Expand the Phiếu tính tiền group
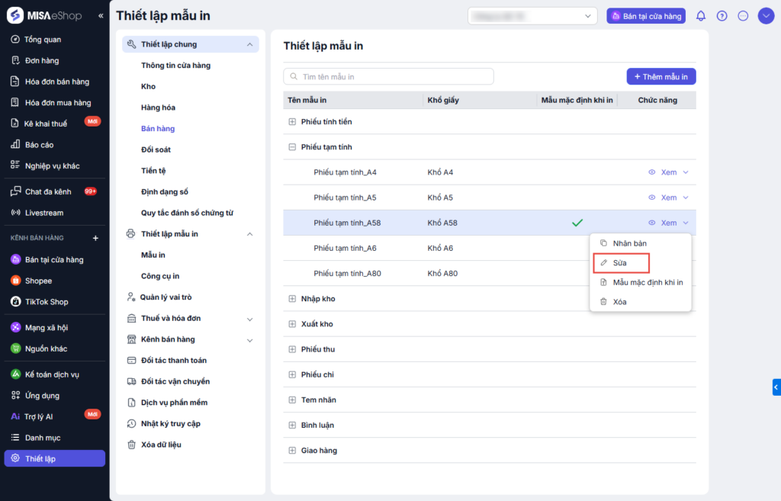The width and height of the screenshot is (781, 501). (x=292, y=122)
